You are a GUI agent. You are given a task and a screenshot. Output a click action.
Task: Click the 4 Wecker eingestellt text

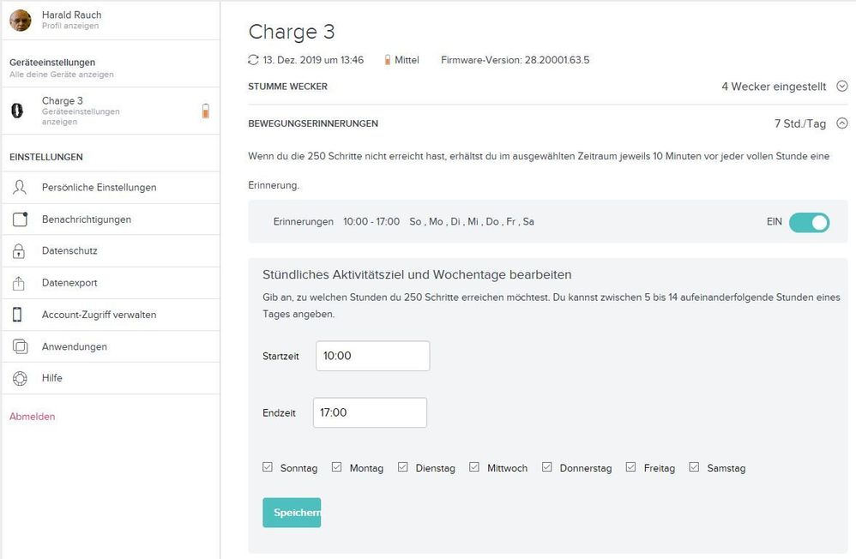pos(774,87)
